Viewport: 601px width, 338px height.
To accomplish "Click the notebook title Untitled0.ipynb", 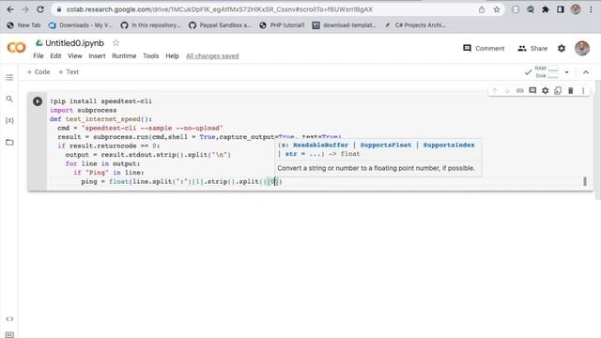I will (x=74, y=43).
